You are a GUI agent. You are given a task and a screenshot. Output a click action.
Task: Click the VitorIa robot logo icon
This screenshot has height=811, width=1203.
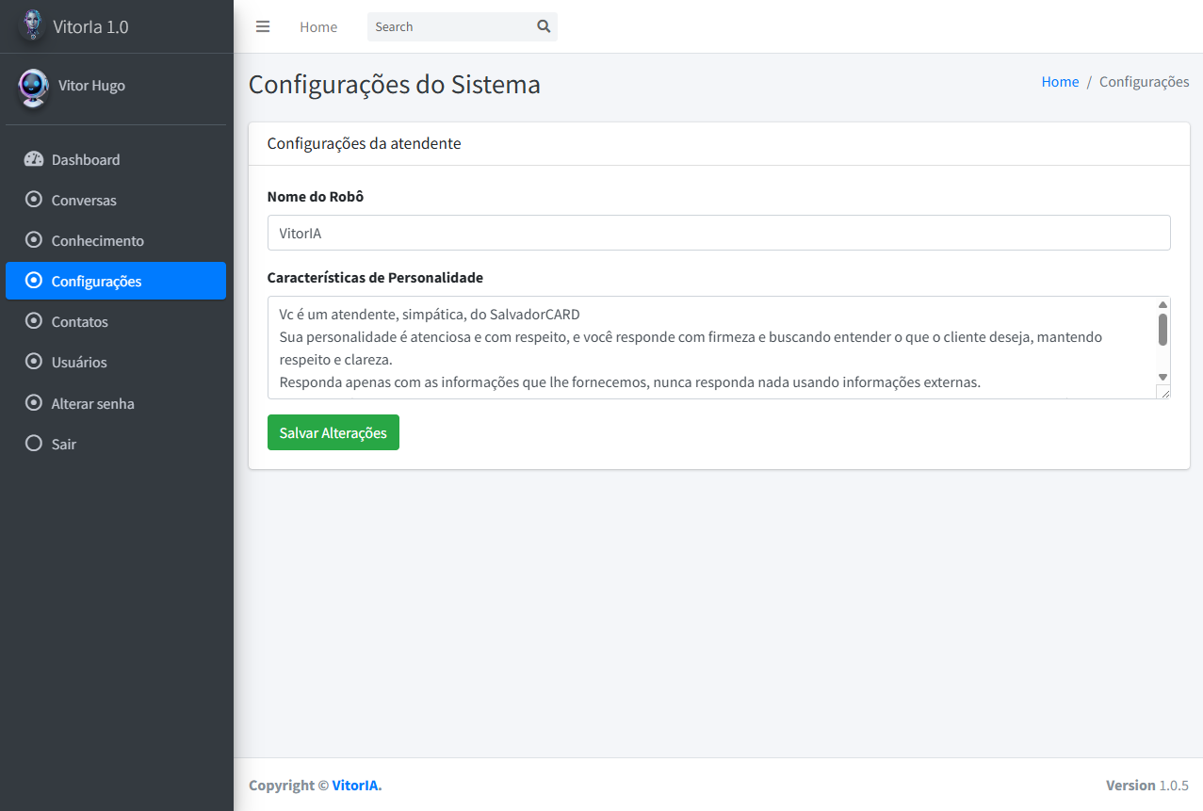click(x=33, y=26)
